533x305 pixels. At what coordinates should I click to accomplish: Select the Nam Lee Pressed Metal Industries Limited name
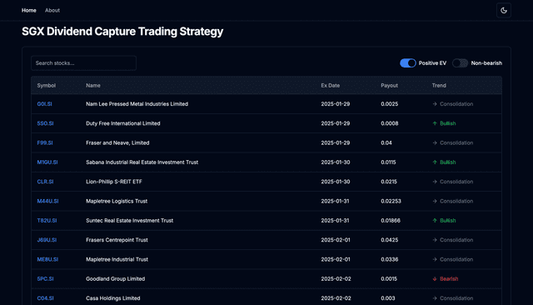tap(137, 104)
